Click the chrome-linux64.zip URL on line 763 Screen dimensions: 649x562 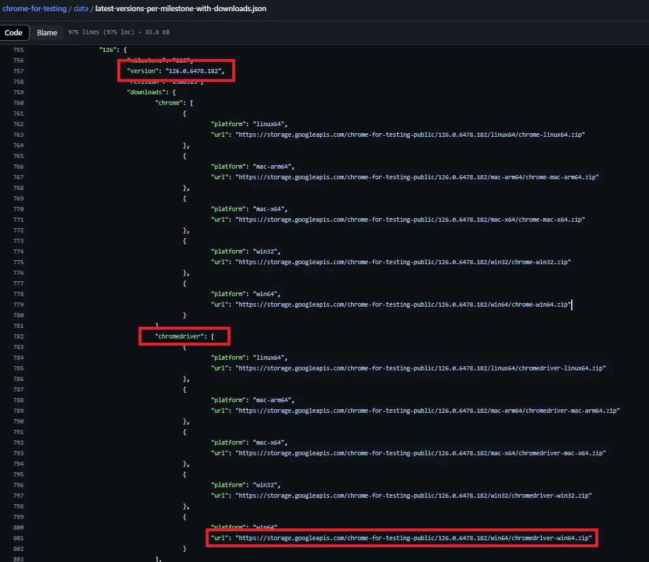(410, 134)
